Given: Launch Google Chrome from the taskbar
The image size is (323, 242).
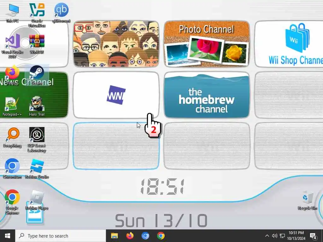Looking at the screenshot, I should coord(161,236).
